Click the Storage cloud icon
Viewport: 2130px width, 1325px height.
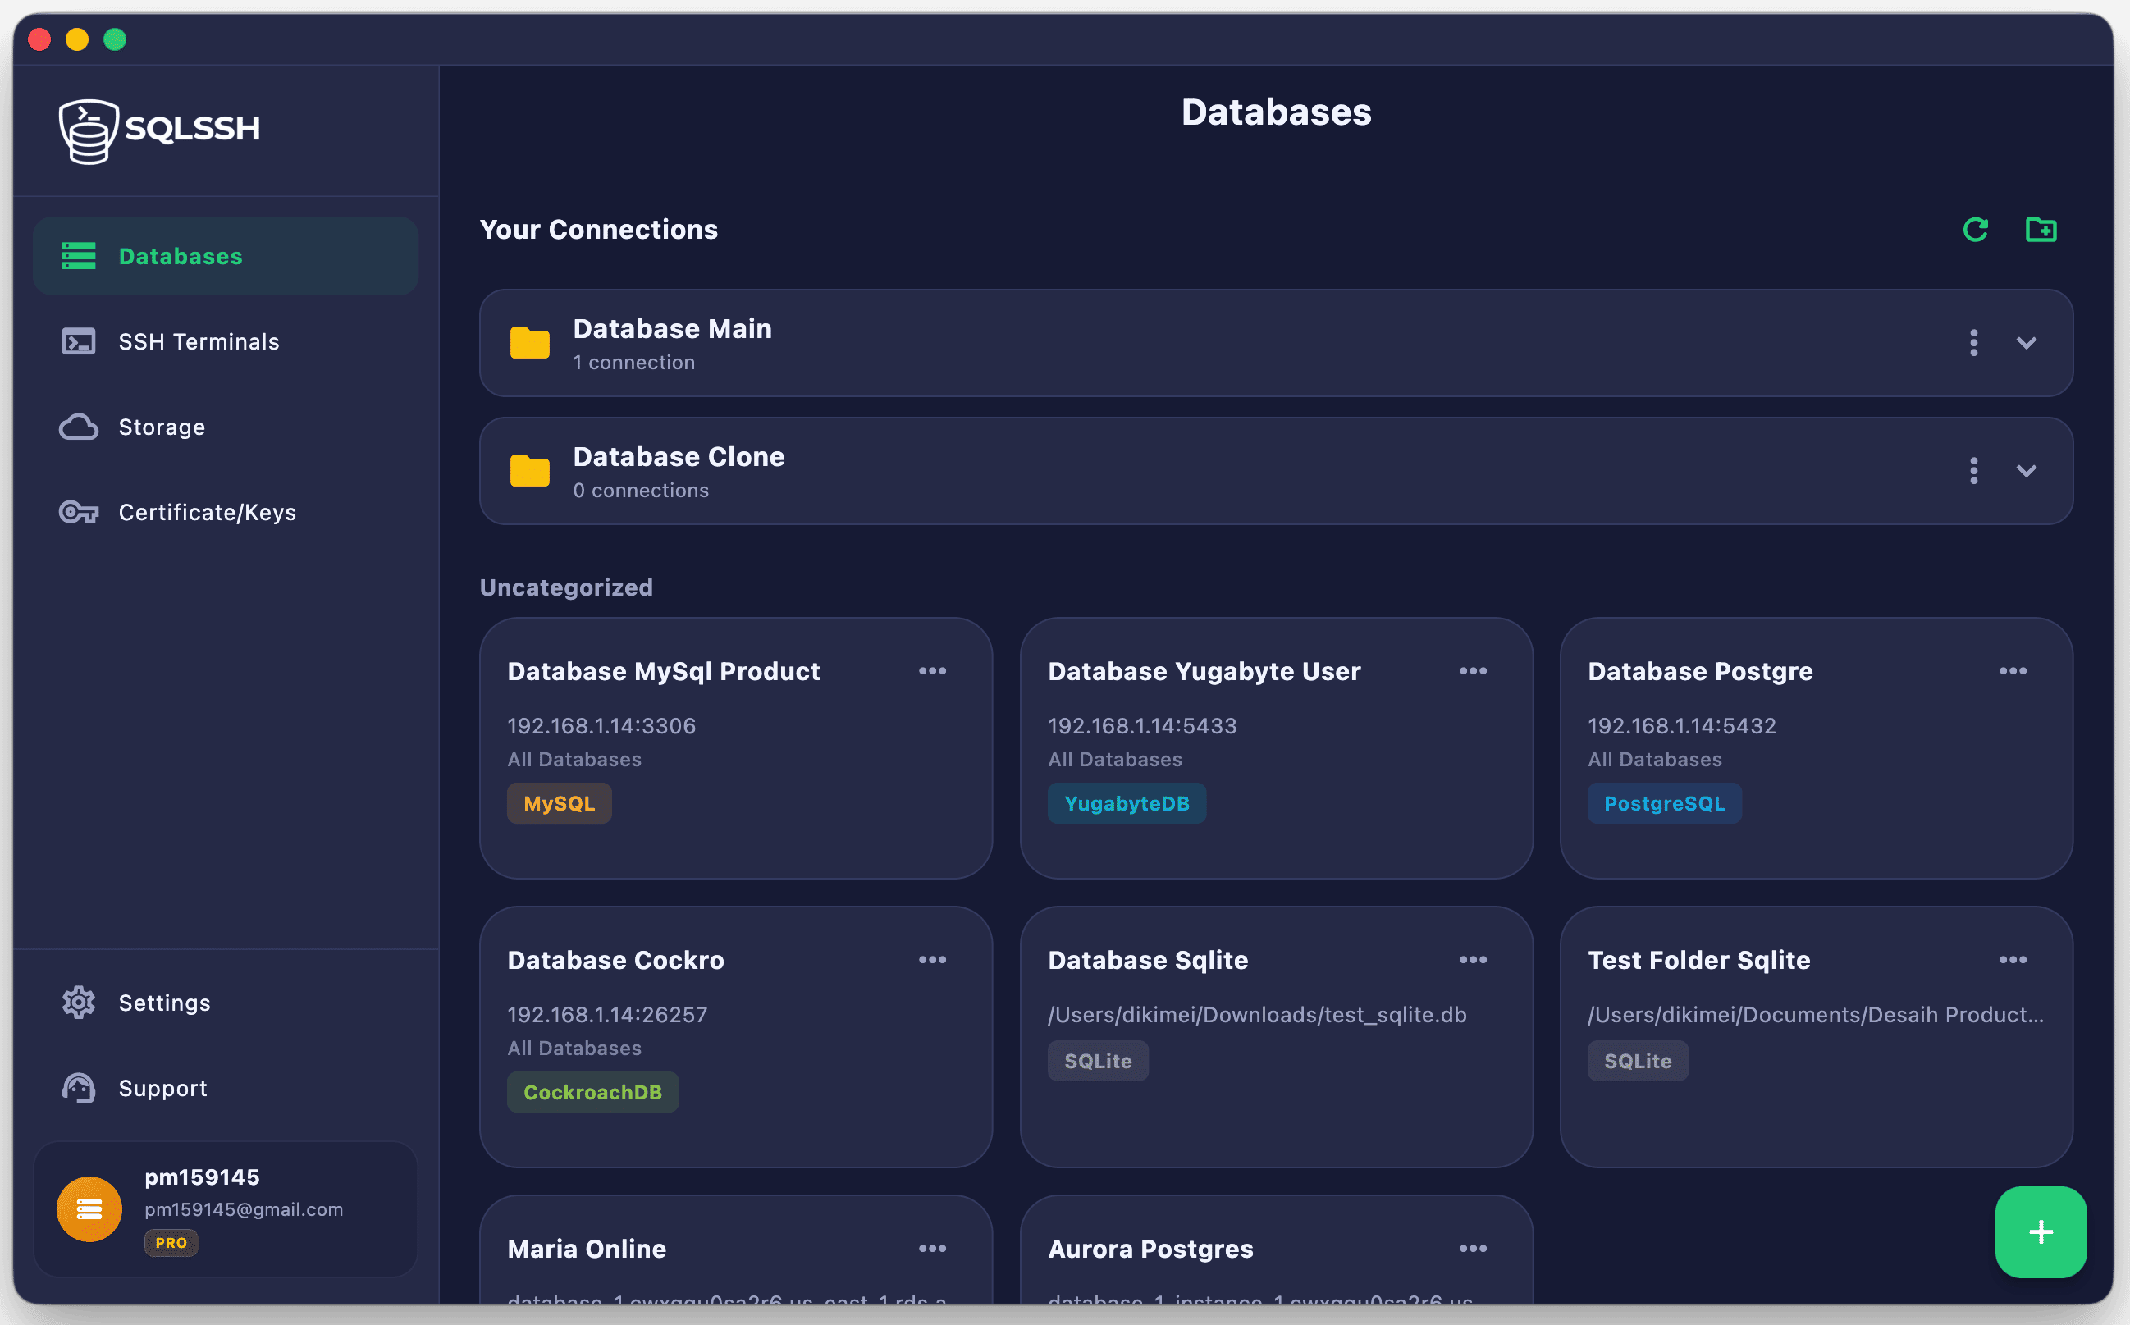coord(79,427)
